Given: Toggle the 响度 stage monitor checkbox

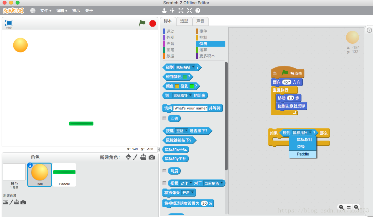Looking at the screenshot, I should 164,171.
